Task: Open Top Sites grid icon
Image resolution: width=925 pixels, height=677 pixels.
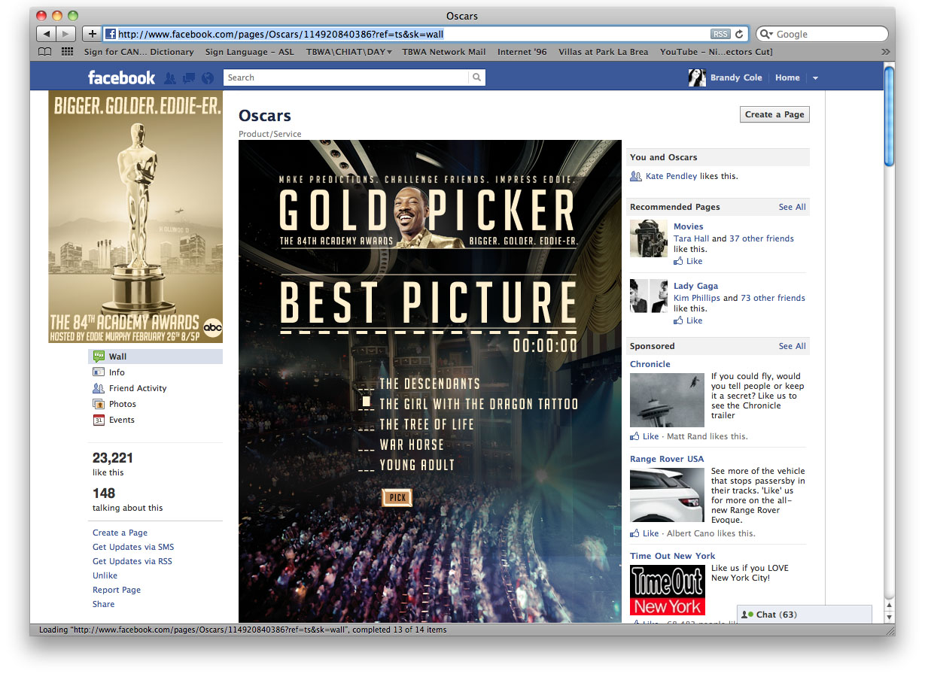Action: pyautogui.click(x=67, y=52)
